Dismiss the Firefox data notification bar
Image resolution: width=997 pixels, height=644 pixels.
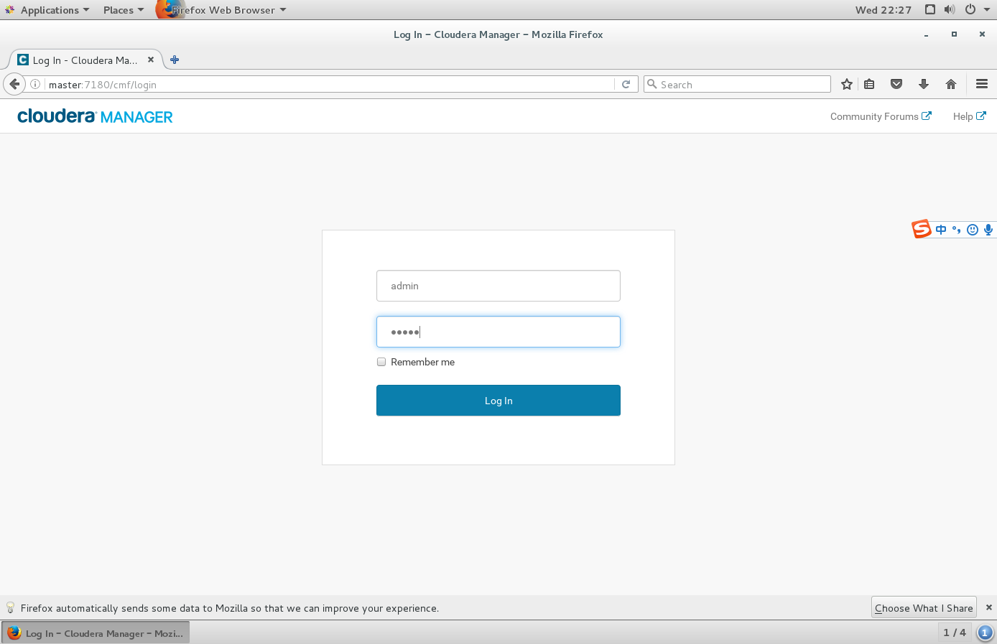pyautogui.click(x=988, y=607)
